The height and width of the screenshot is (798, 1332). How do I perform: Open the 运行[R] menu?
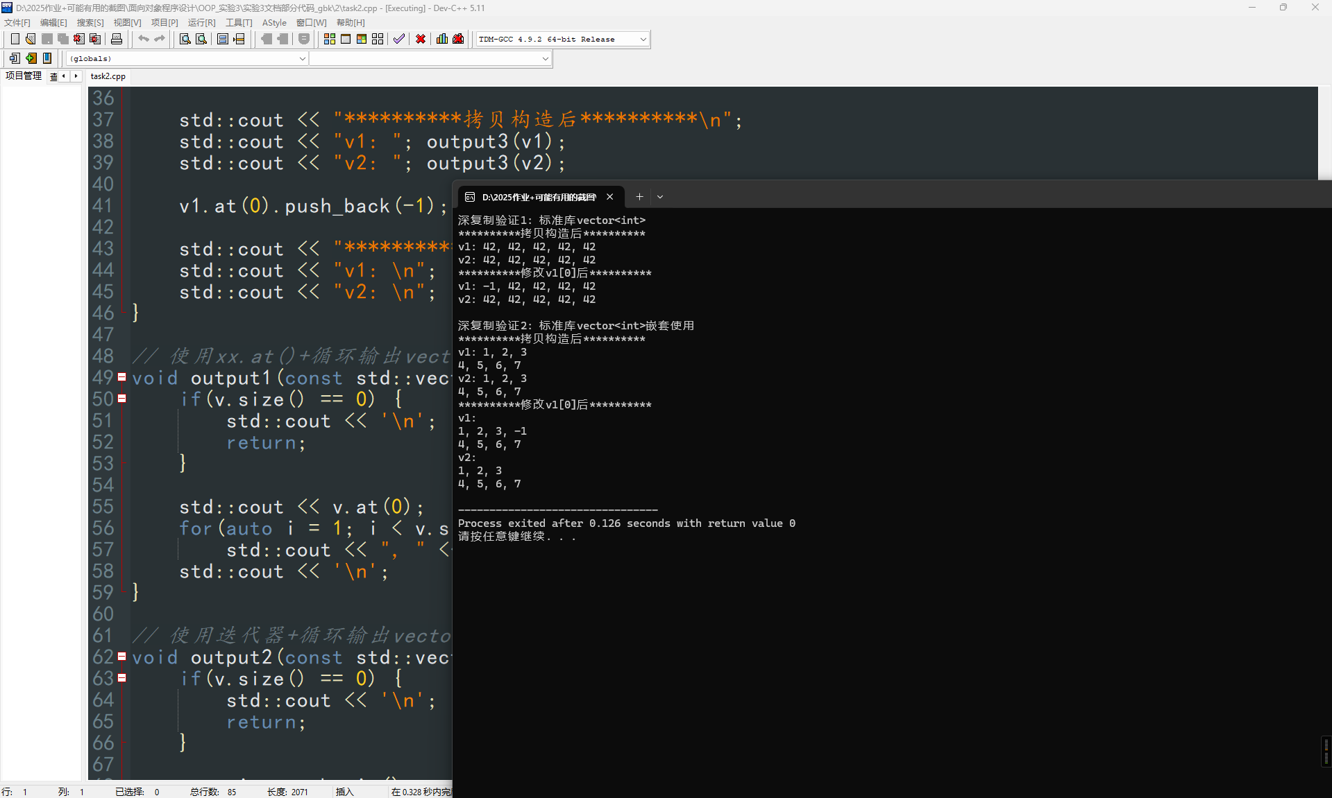pos(202,23)
